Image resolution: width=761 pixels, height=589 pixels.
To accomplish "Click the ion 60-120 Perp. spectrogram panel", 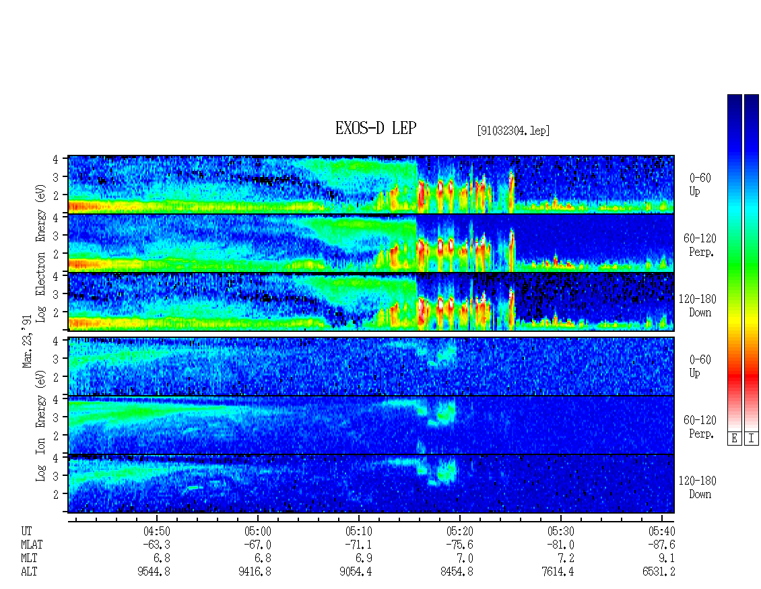I will click(371, 425).
